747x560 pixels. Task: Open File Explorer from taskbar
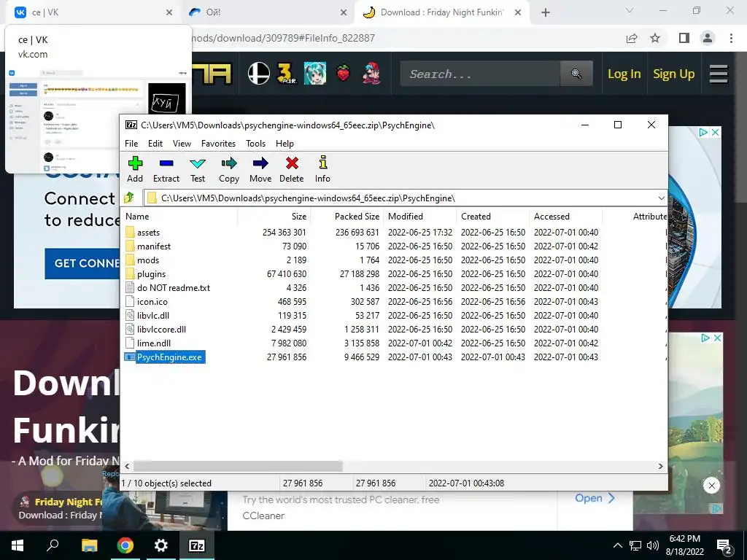[89, 545]
